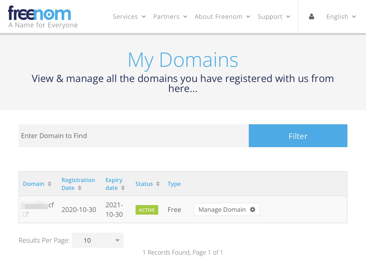Click the My Domains heading
The image size is (366, 260).
[x=183, y=60]
